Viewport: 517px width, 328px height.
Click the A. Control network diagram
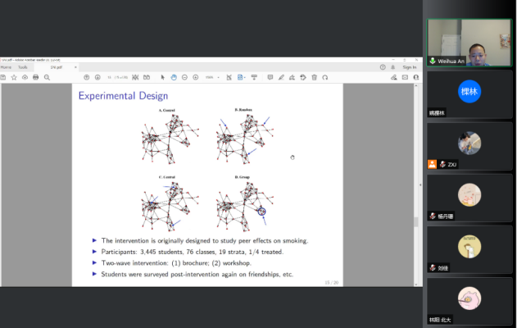coord(170,139)
